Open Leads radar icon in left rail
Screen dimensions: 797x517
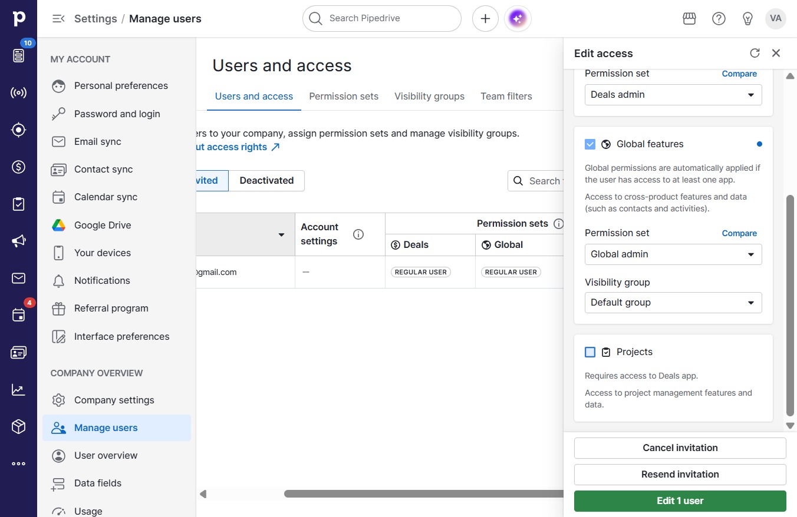(x=18, y=93)
